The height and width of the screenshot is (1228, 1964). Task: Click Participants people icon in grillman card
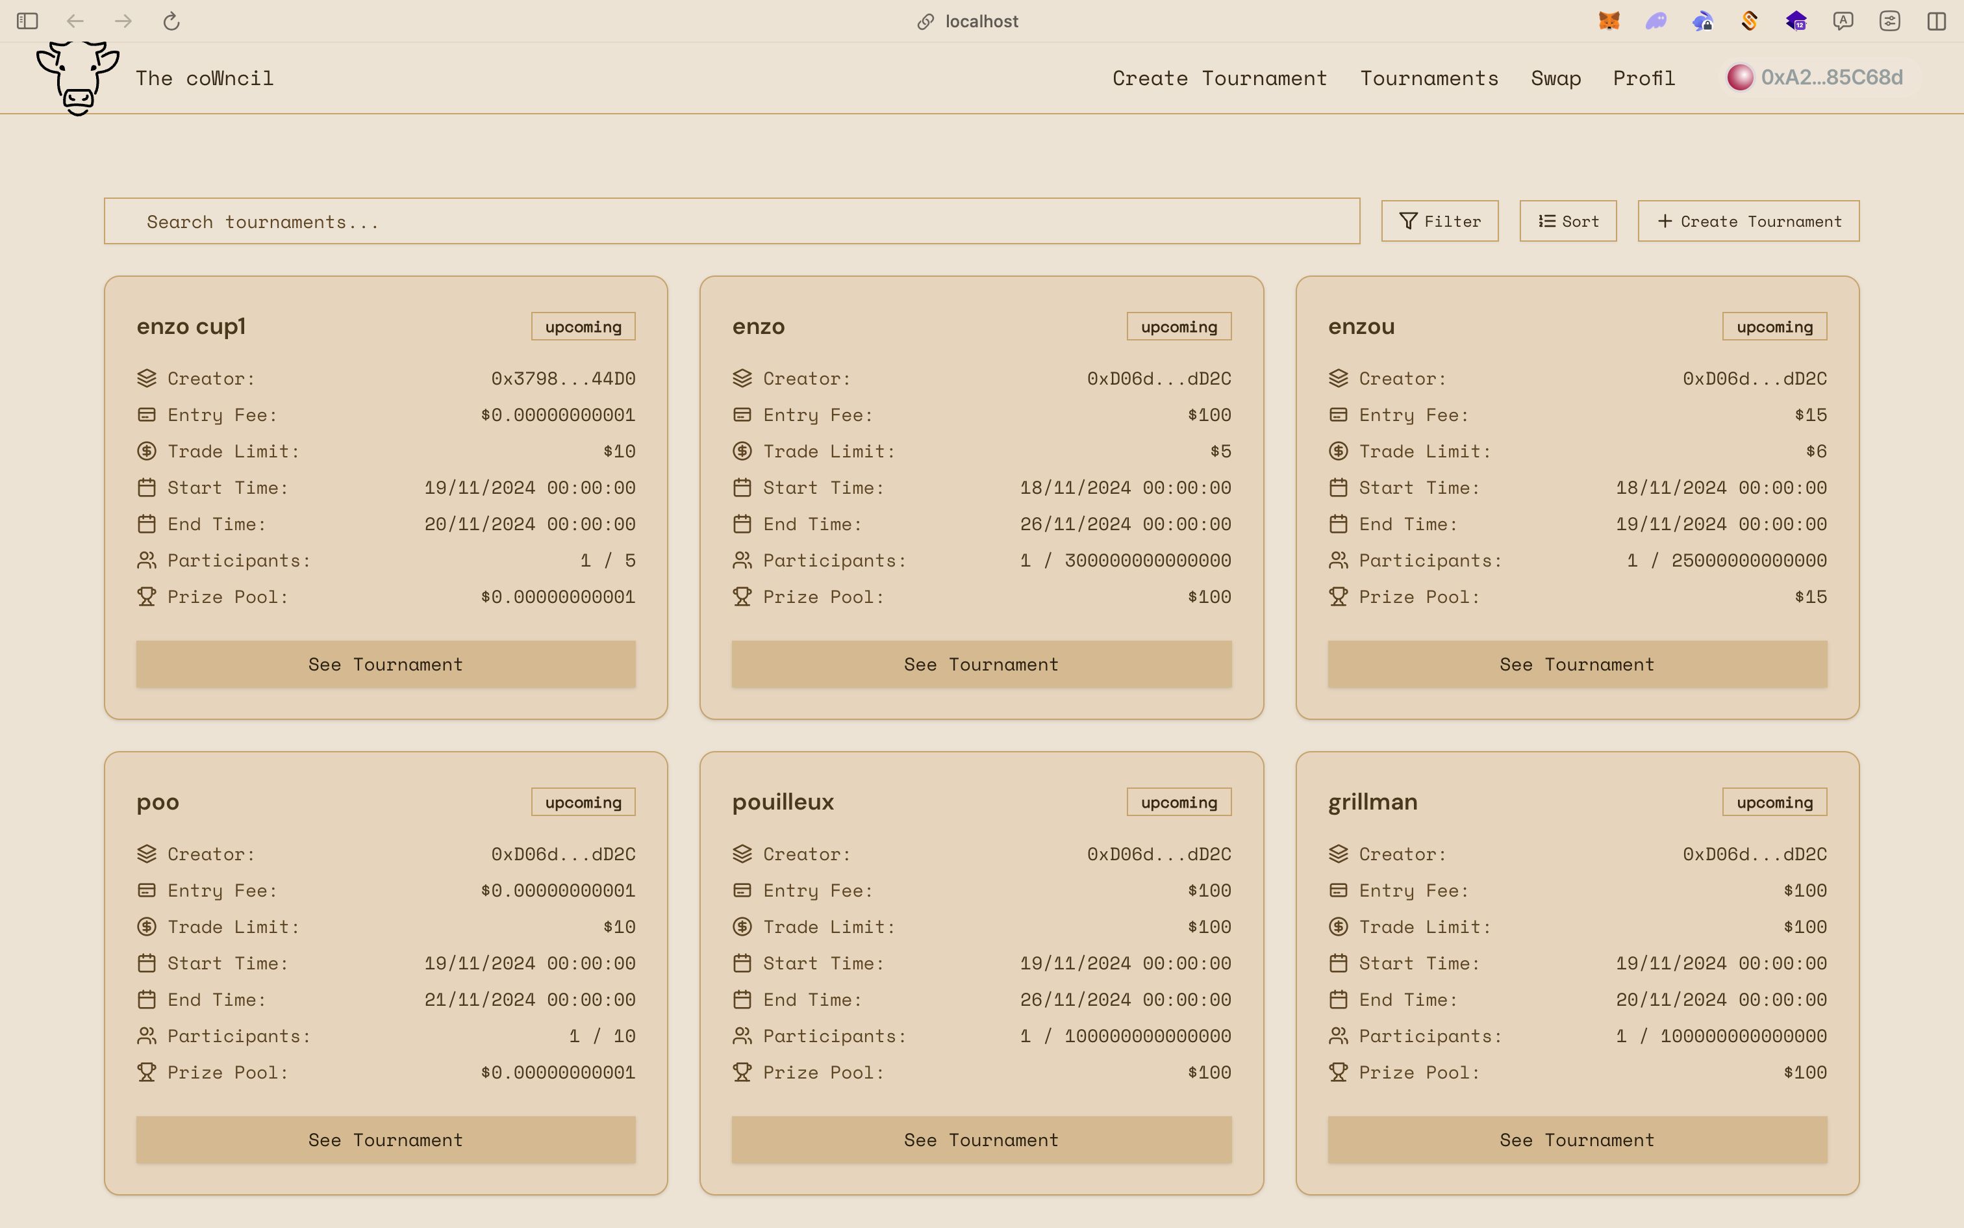pyautogui.click(x=1339, y=1036)
